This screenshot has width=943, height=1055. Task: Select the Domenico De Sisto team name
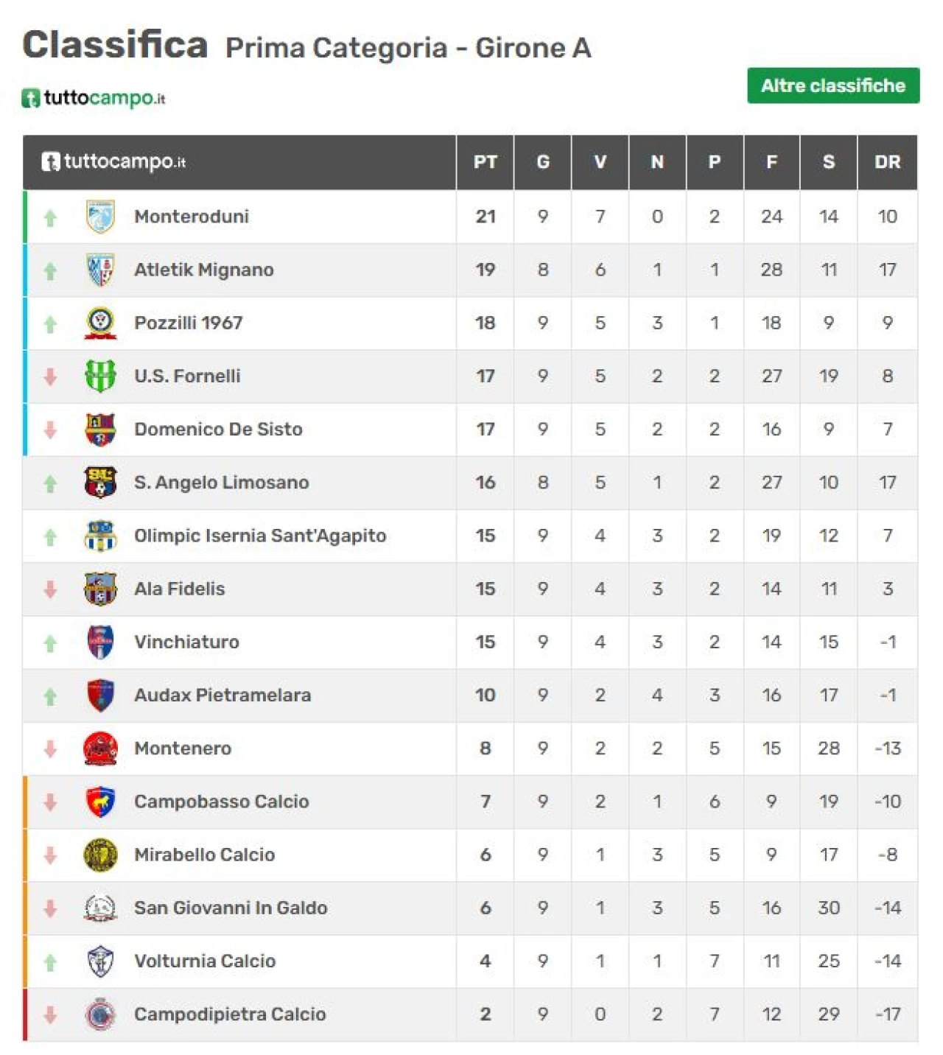(x=218, y=430)
